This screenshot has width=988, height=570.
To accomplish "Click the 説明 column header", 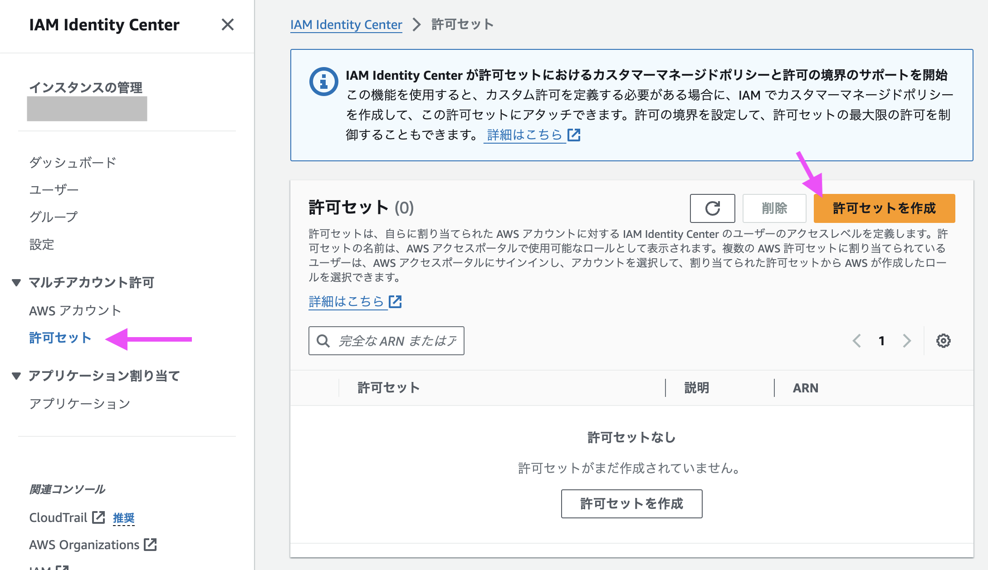I will pos(697,388).
